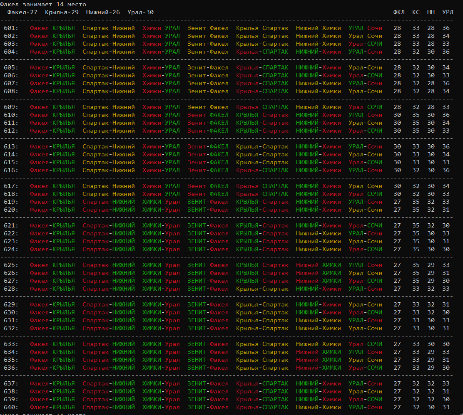The image size is (463, 415).
Task: Select the "УРЛ" column header
Action: tap(448, 12)
